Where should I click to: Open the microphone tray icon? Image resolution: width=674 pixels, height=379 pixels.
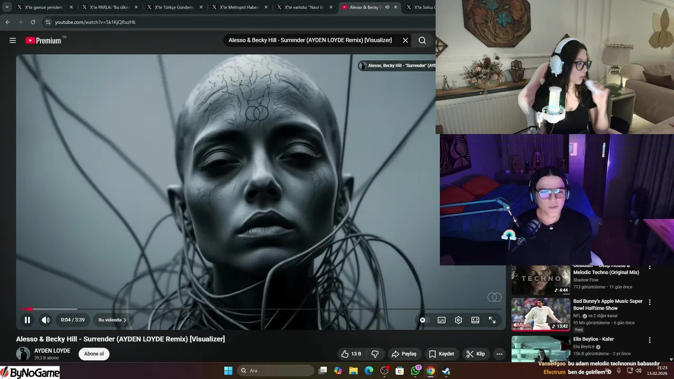(619, 371)
